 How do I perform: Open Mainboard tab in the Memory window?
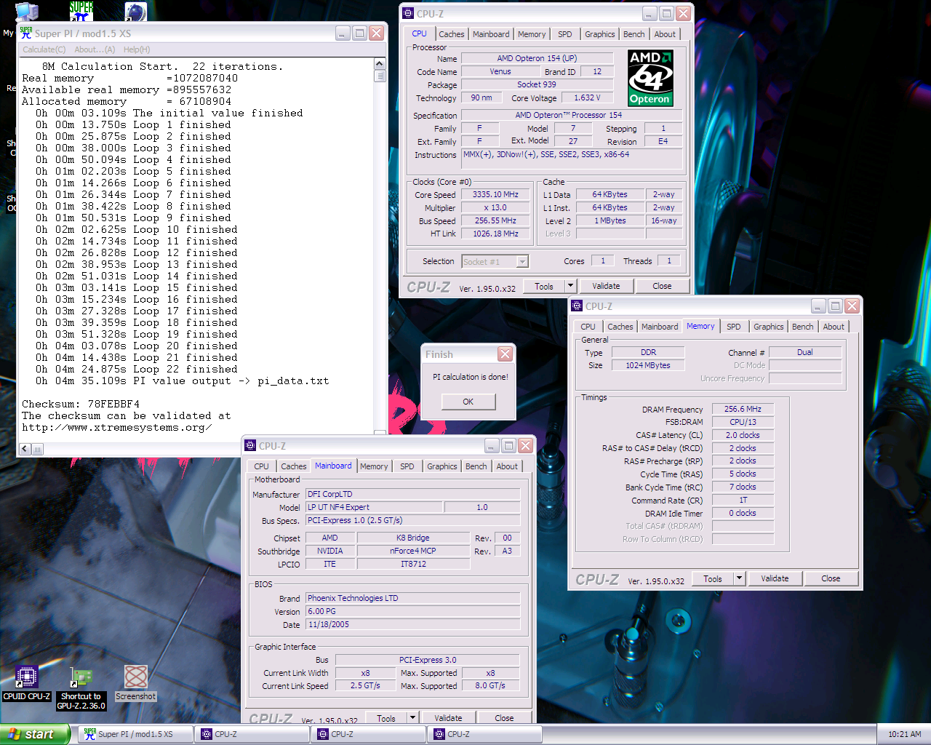tap(660, 327)
